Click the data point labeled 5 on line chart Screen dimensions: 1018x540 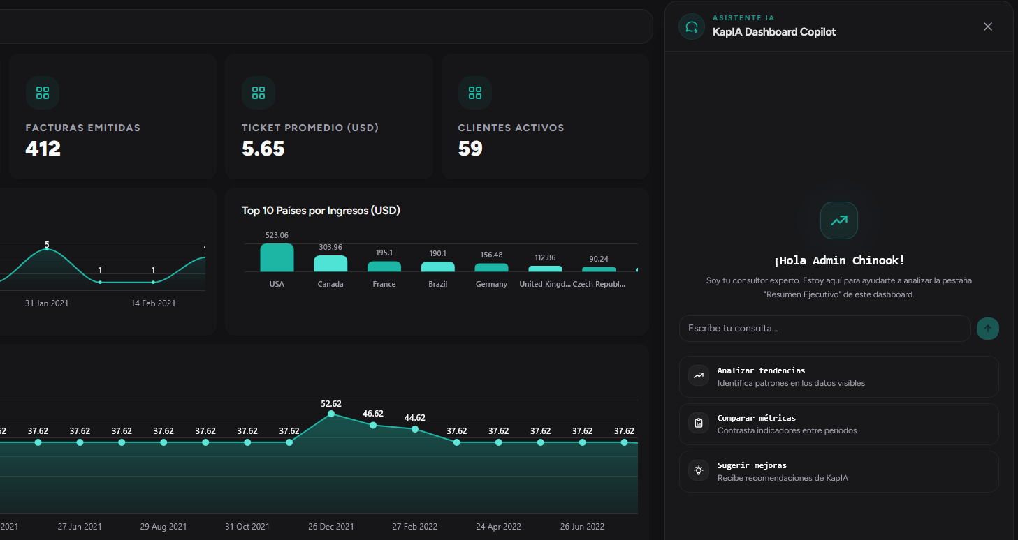(47, 249)
